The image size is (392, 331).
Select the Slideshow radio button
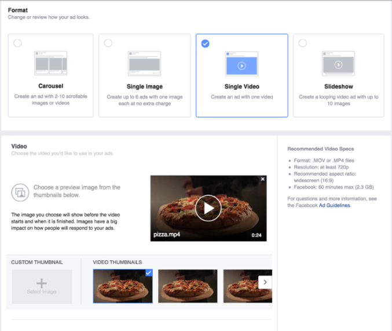(302, 43)
